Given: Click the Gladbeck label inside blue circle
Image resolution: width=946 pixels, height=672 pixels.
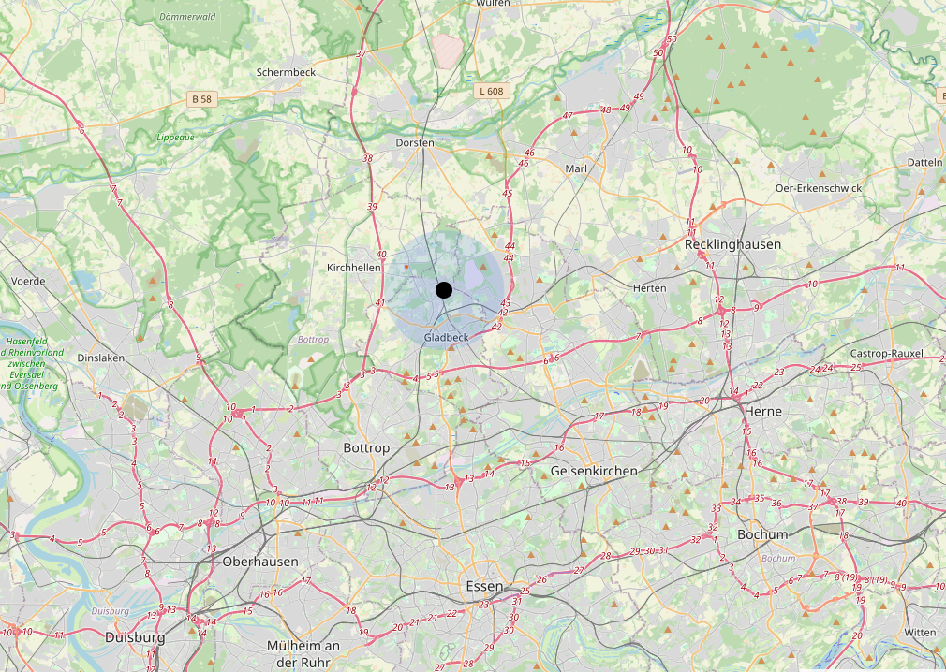Looking at the screenshot, I should click(x=446, y=338).
